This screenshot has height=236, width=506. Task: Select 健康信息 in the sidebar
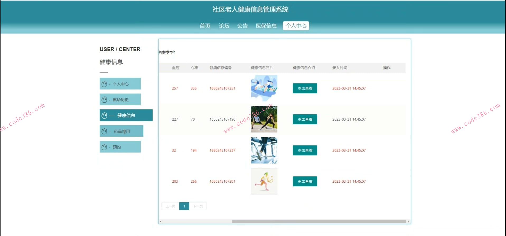pyautogui.click(x=126, y=115)
